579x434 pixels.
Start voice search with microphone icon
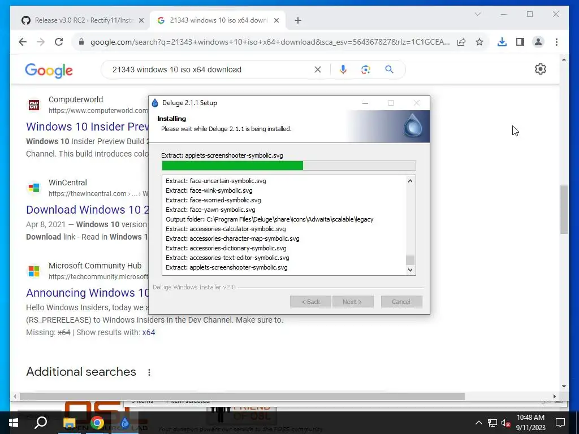pyautogui.click(x=343, y=70)
